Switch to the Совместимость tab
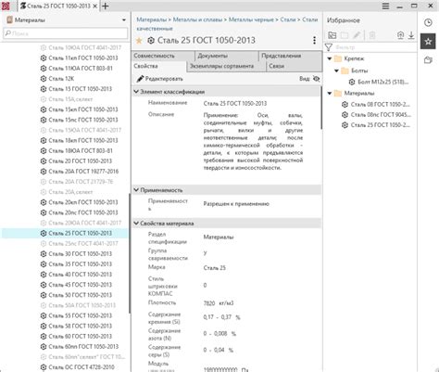Viewport: 439px width, 372px height. (163, 56)
